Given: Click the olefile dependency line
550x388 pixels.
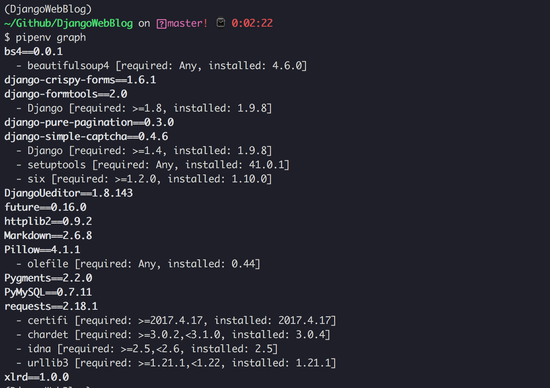Looking at the screenshot, I should [144, 264].
